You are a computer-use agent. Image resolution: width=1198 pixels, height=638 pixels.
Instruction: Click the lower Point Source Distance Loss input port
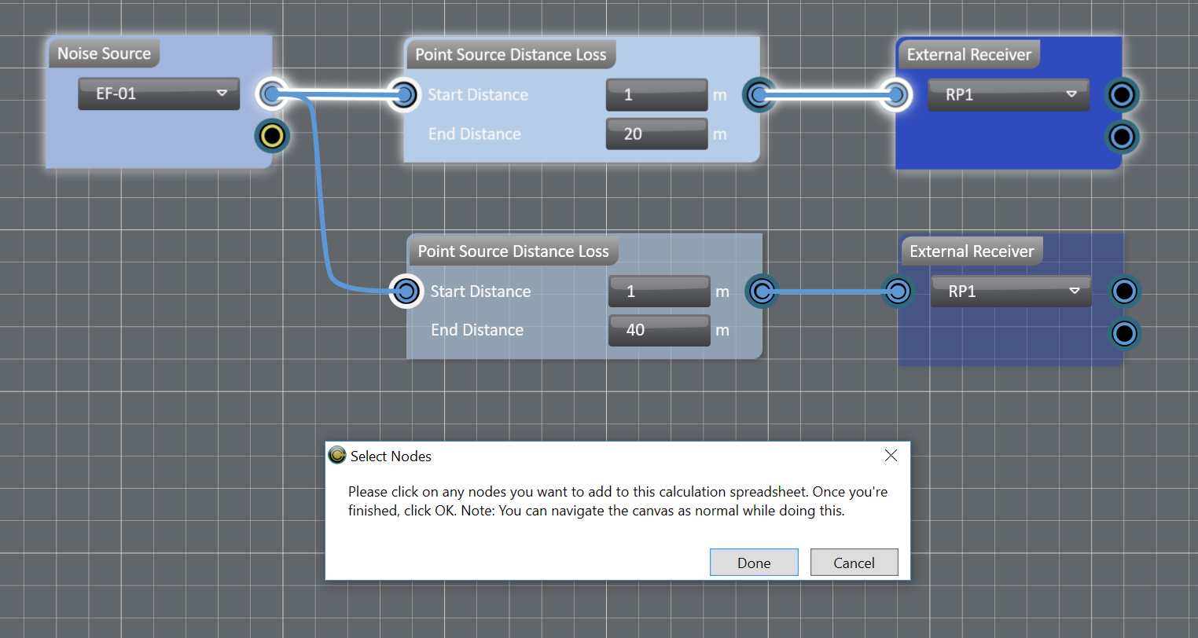pos(406,291)
